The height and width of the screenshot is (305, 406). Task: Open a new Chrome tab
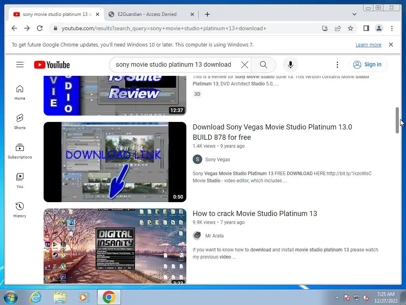coord(207,14)
